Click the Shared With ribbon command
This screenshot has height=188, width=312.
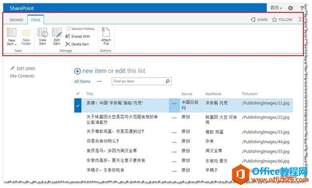pyautogui.click(x=78, y=36)
